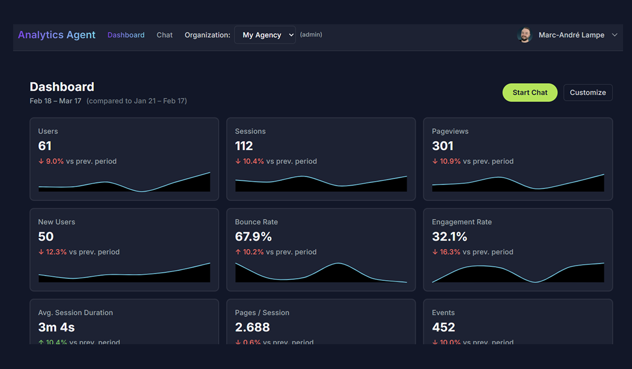This screenshot has width=632, height=369.
Task: Expand the user menu chevron
Action: 615,35
